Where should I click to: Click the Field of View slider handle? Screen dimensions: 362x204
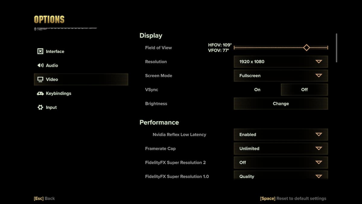tap(306, 47)
